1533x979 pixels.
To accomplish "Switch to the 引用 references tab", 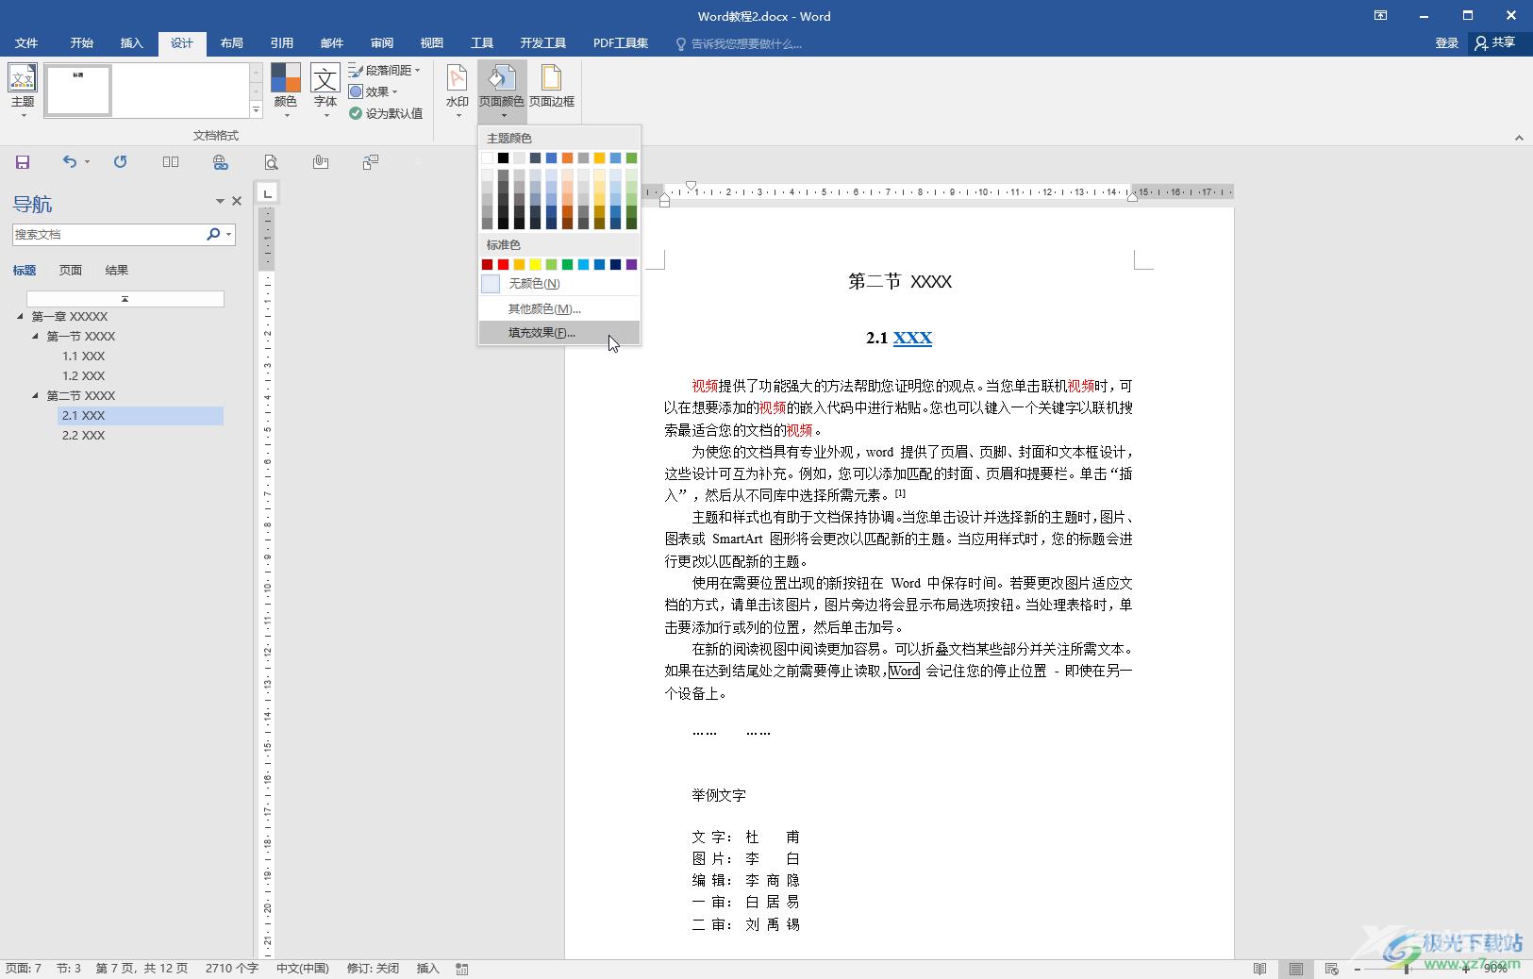I will pyautogui.click(x=282, y=42).
